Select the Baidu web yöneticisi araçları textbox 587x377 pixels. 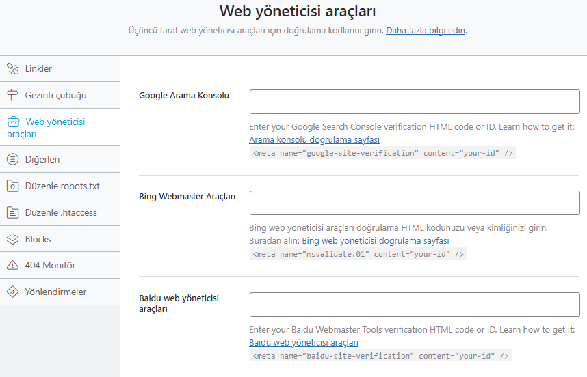coord(415,305)
